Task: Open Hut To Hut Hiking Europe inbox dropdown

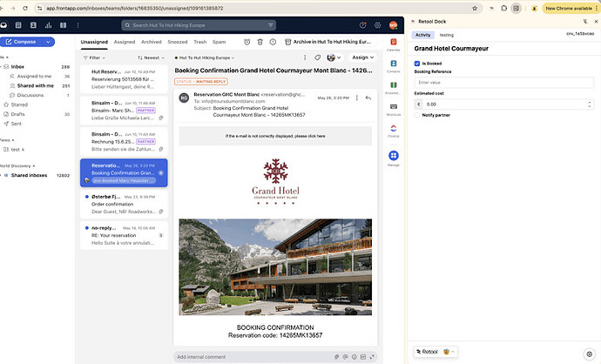Action: pyautogui.click(x=205, y=57)
